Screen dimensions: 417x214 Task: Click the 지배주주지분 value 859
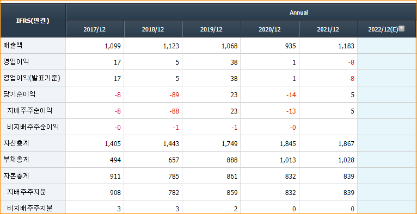232,192
